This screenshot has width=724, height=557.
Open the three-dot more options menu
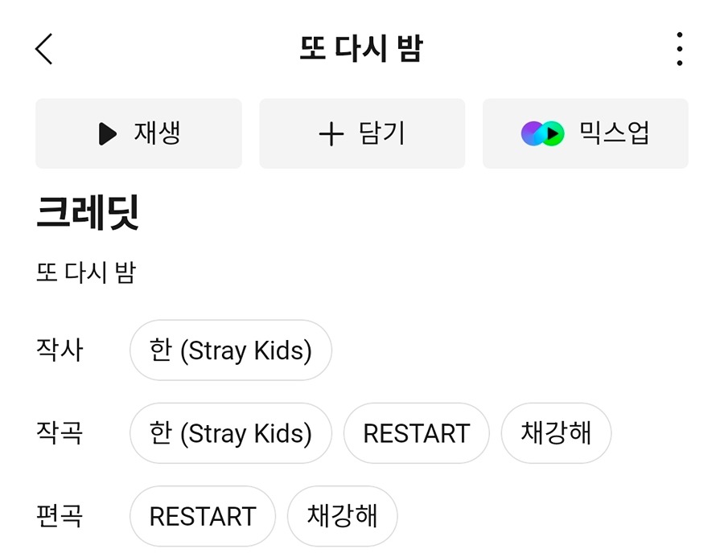(x=679, y=49)
